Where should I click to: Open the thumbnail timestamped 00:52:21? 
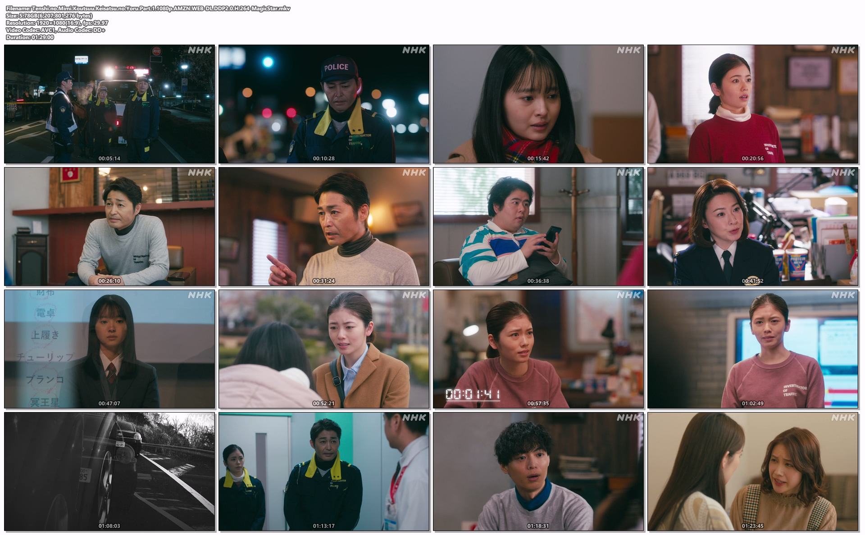324,349
